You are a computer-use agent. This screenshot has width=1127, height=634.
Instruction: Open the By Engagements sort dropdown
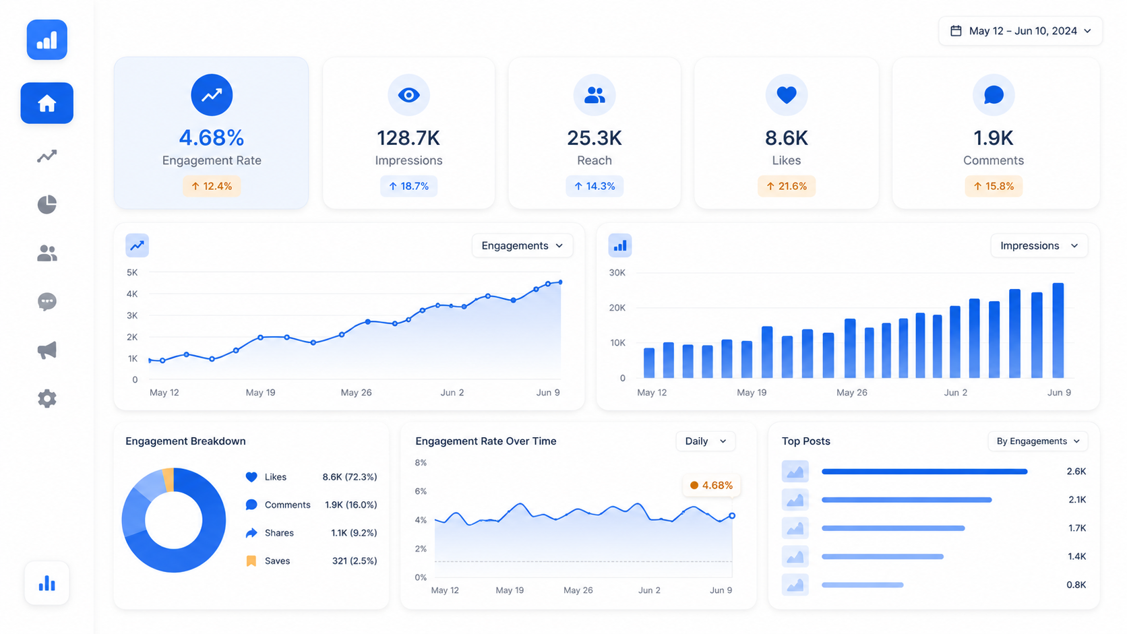tap(1038, 441)
